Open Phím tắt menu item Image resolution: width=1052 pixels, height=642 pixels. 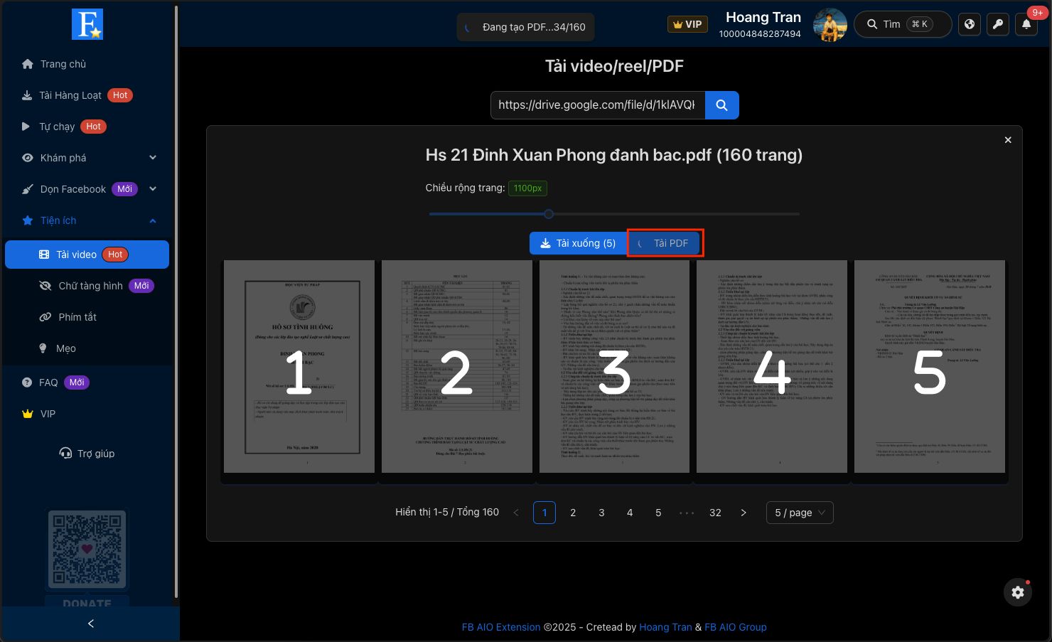tap(87, 317)
